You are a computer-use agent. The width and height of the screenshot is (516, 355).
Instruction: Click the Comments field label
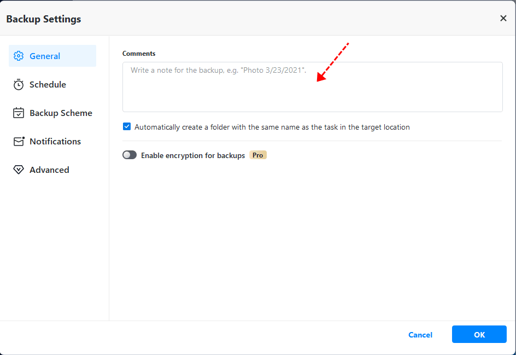pos(139,54)
